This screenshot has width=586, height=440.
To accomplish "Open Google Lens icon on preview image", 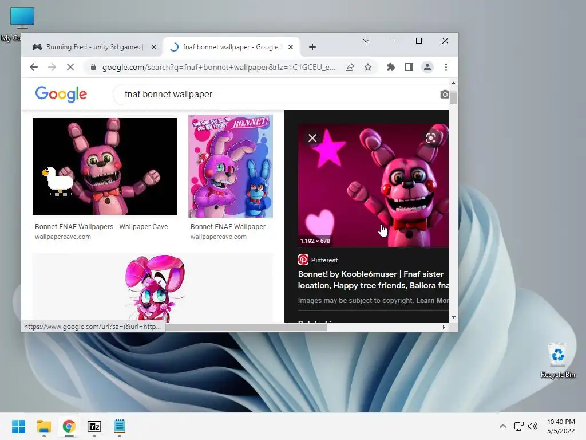I will coord(430,138).
